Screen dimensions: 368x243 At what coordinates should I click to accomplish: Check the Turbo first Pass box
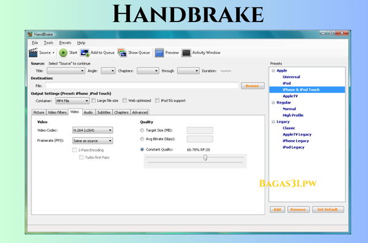(81, 157)
